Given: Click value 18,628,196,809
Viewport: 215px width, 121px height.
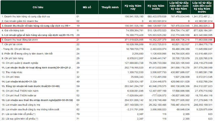Looking at the screenshot, I should [135, 44].
